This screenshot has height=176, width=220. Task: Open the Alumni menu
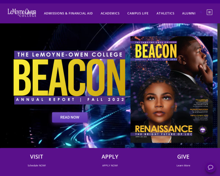click(188, 13)
